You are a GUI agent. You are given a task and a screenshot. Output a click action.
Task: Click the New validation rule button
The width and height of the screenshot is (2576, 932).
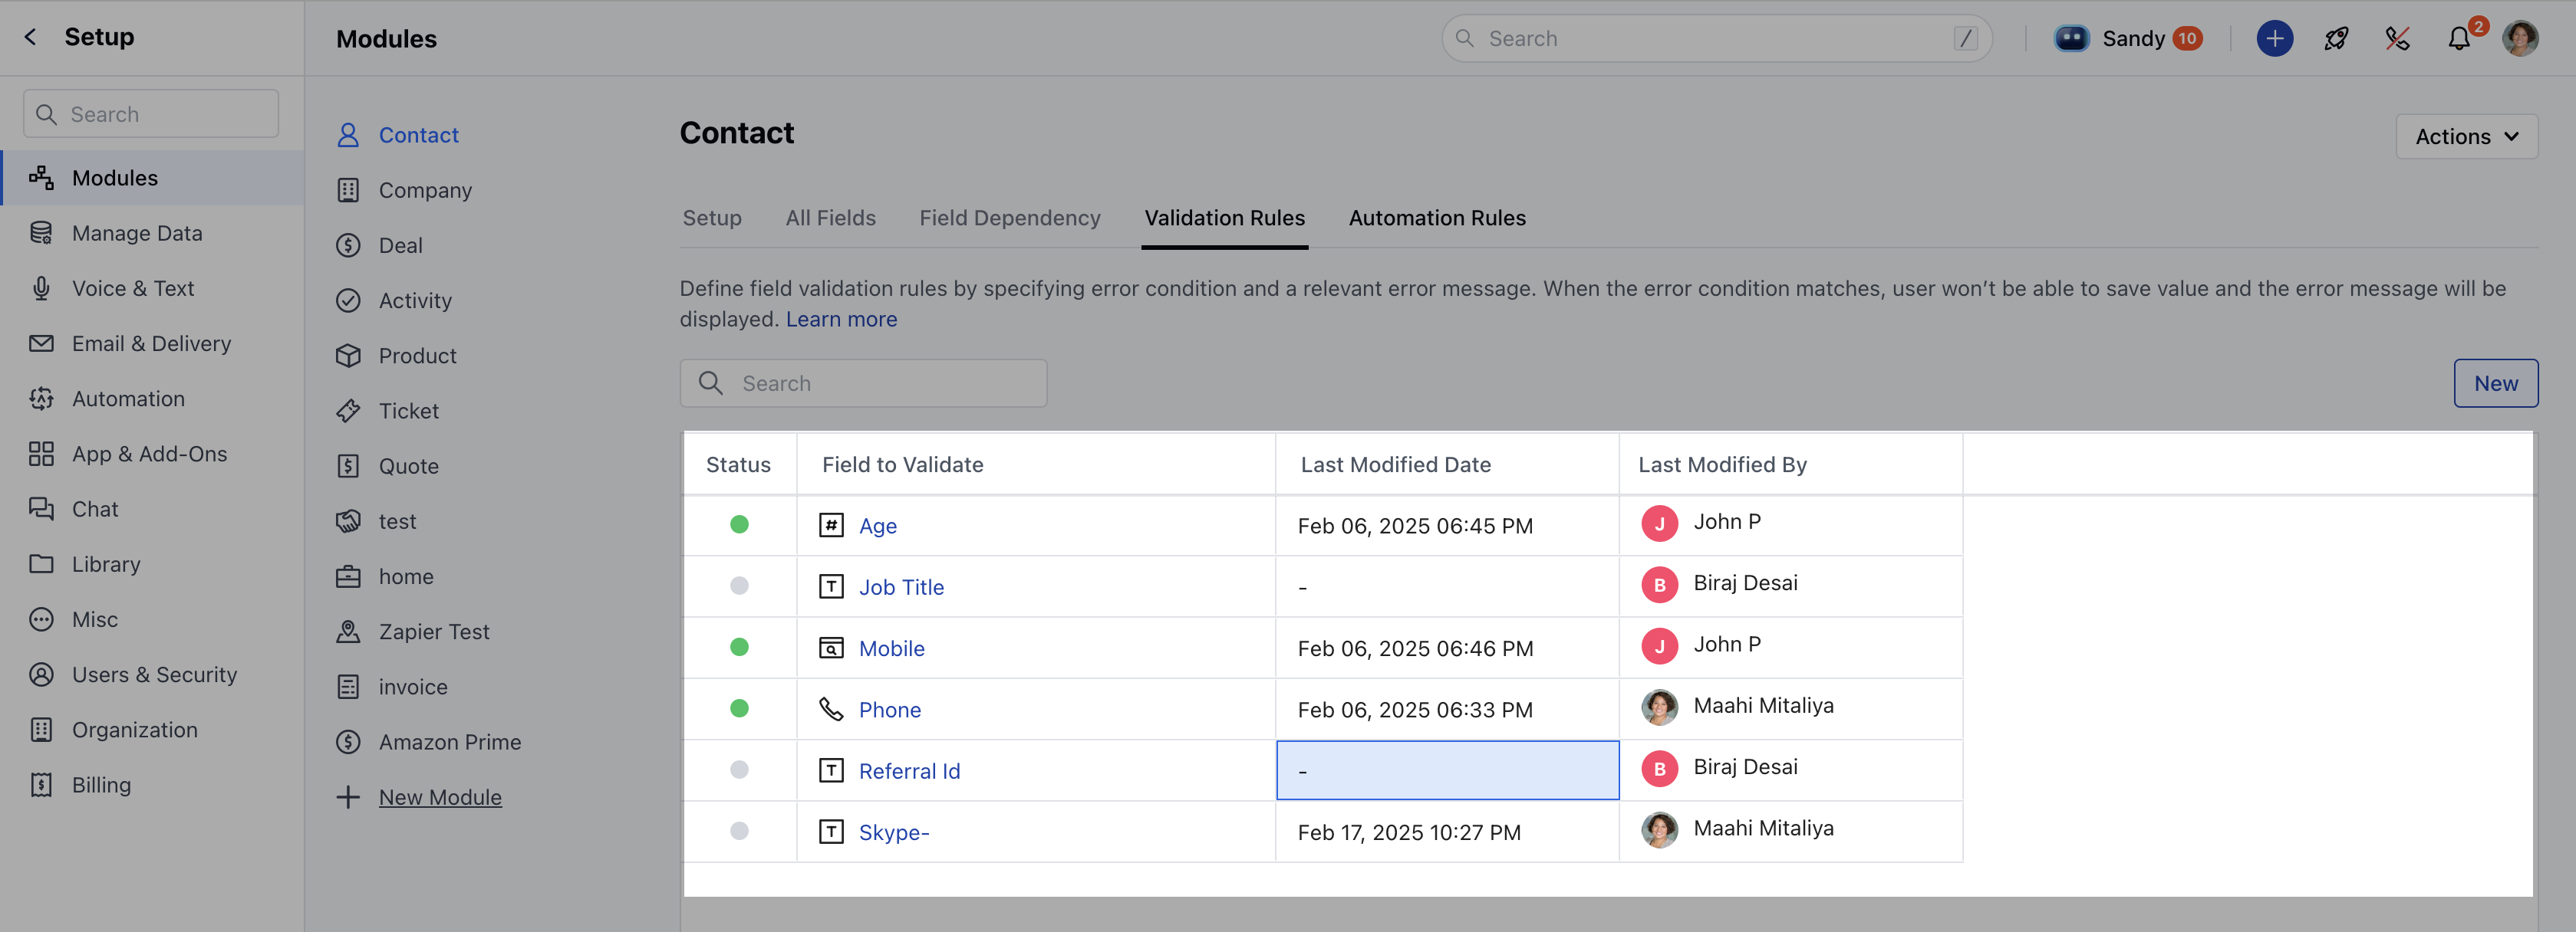click(2495, 383)
